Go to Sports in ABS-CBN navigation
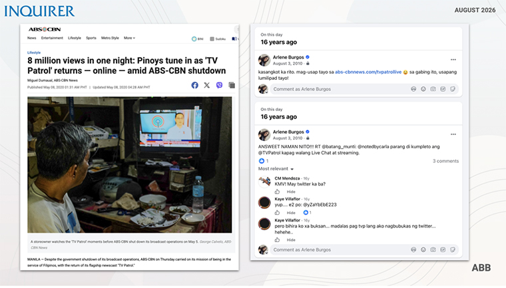The height and width of the screenshot is (288, 506). (x=91, y=38)
